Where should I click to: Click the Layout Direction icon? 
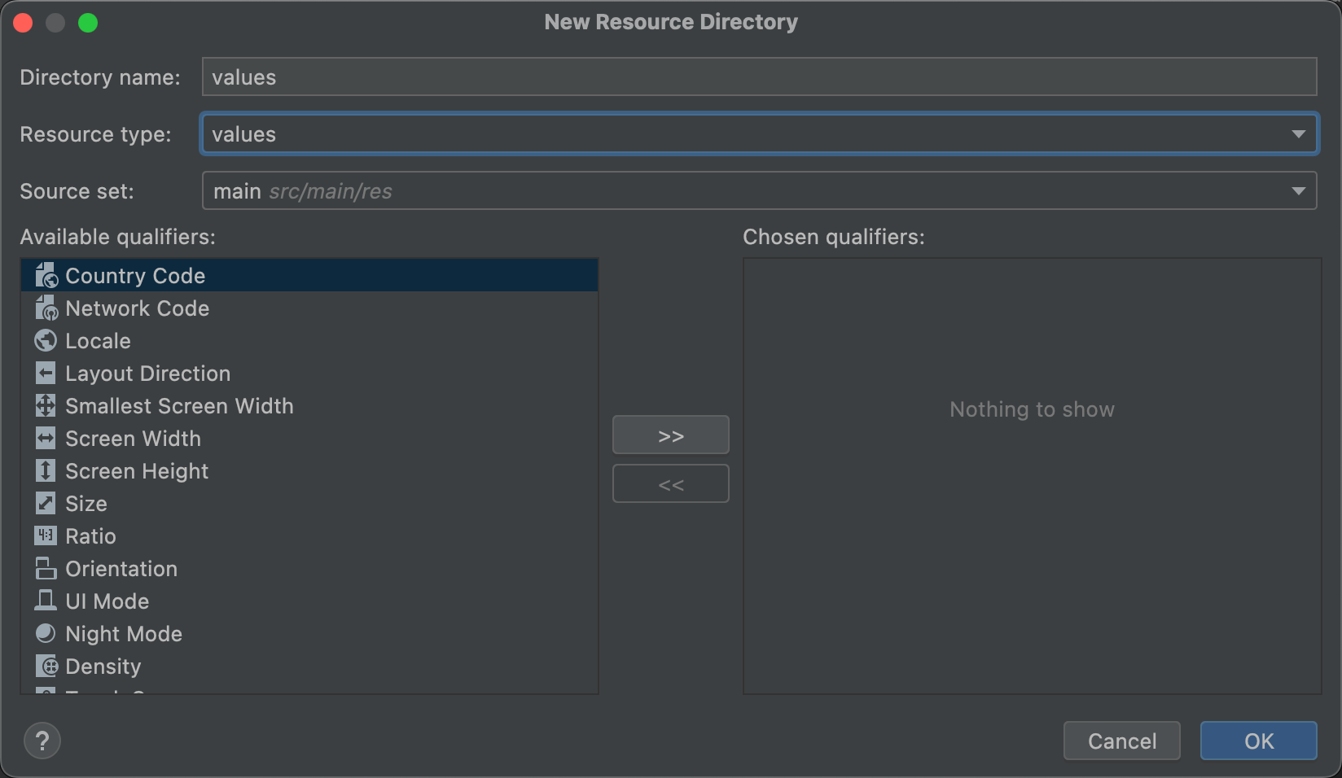pyautogui.click(x=46, y=373)
